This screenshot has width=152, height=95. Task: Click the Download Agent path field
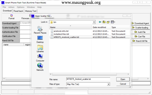[25, 23]
